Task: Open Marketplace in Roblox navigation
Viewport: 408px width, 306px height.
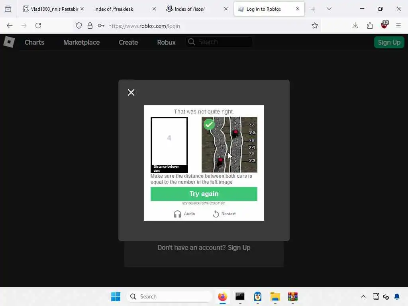Action: point(81,42)
